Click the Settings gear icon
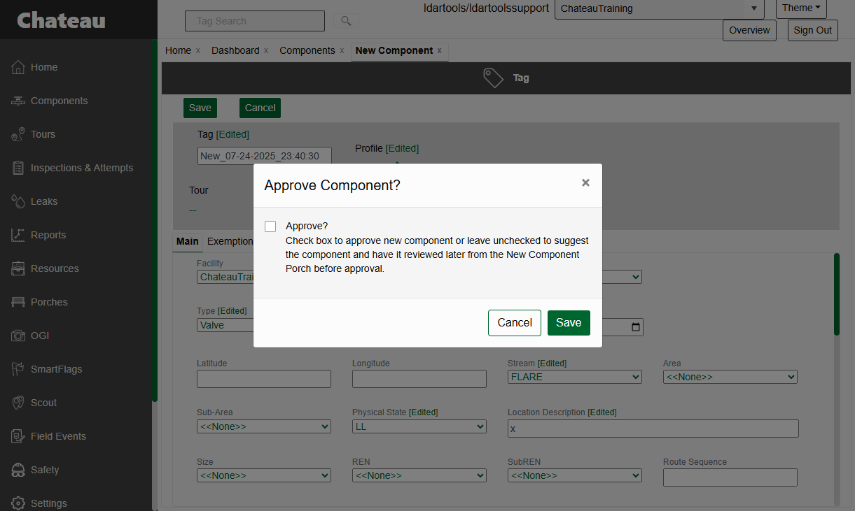The width and height of the screenshot is (855, 511). [x=18, y=503]
